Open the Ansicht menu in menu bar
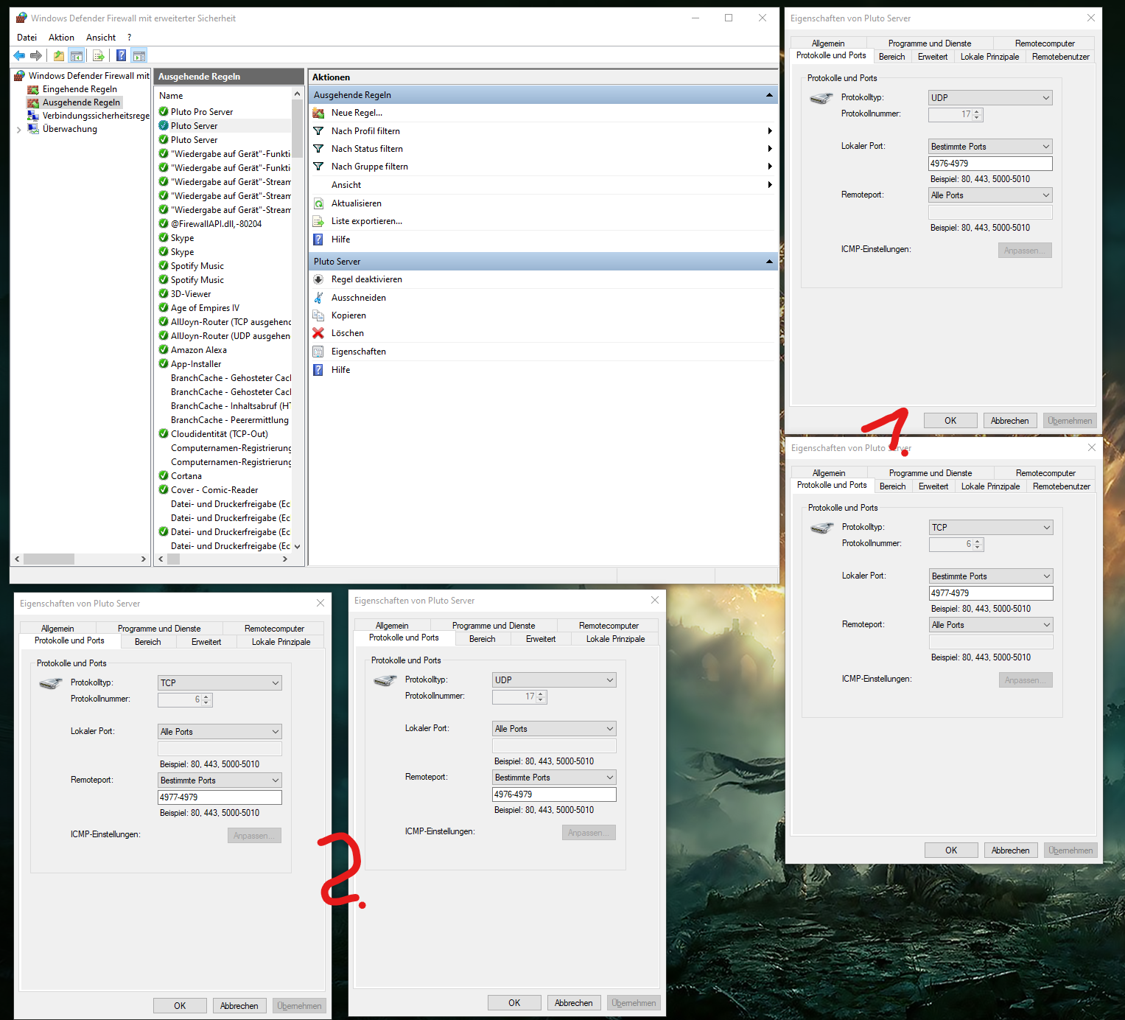The width and height of the screenshot is (1125, 1020). pyautogui.click(x=101, y=38)
